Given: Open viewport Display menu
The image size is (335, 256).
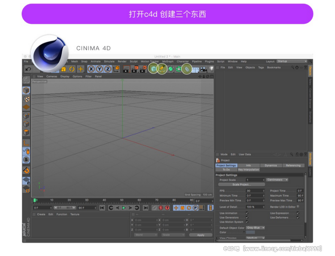Looking at the screenshot, I should click(x=65, y=76).
